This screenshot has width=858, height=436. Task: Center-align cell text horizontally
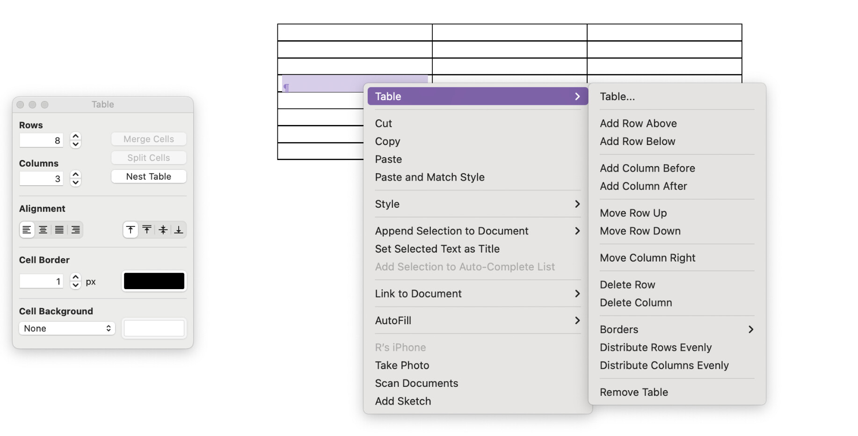click(43, 230)
